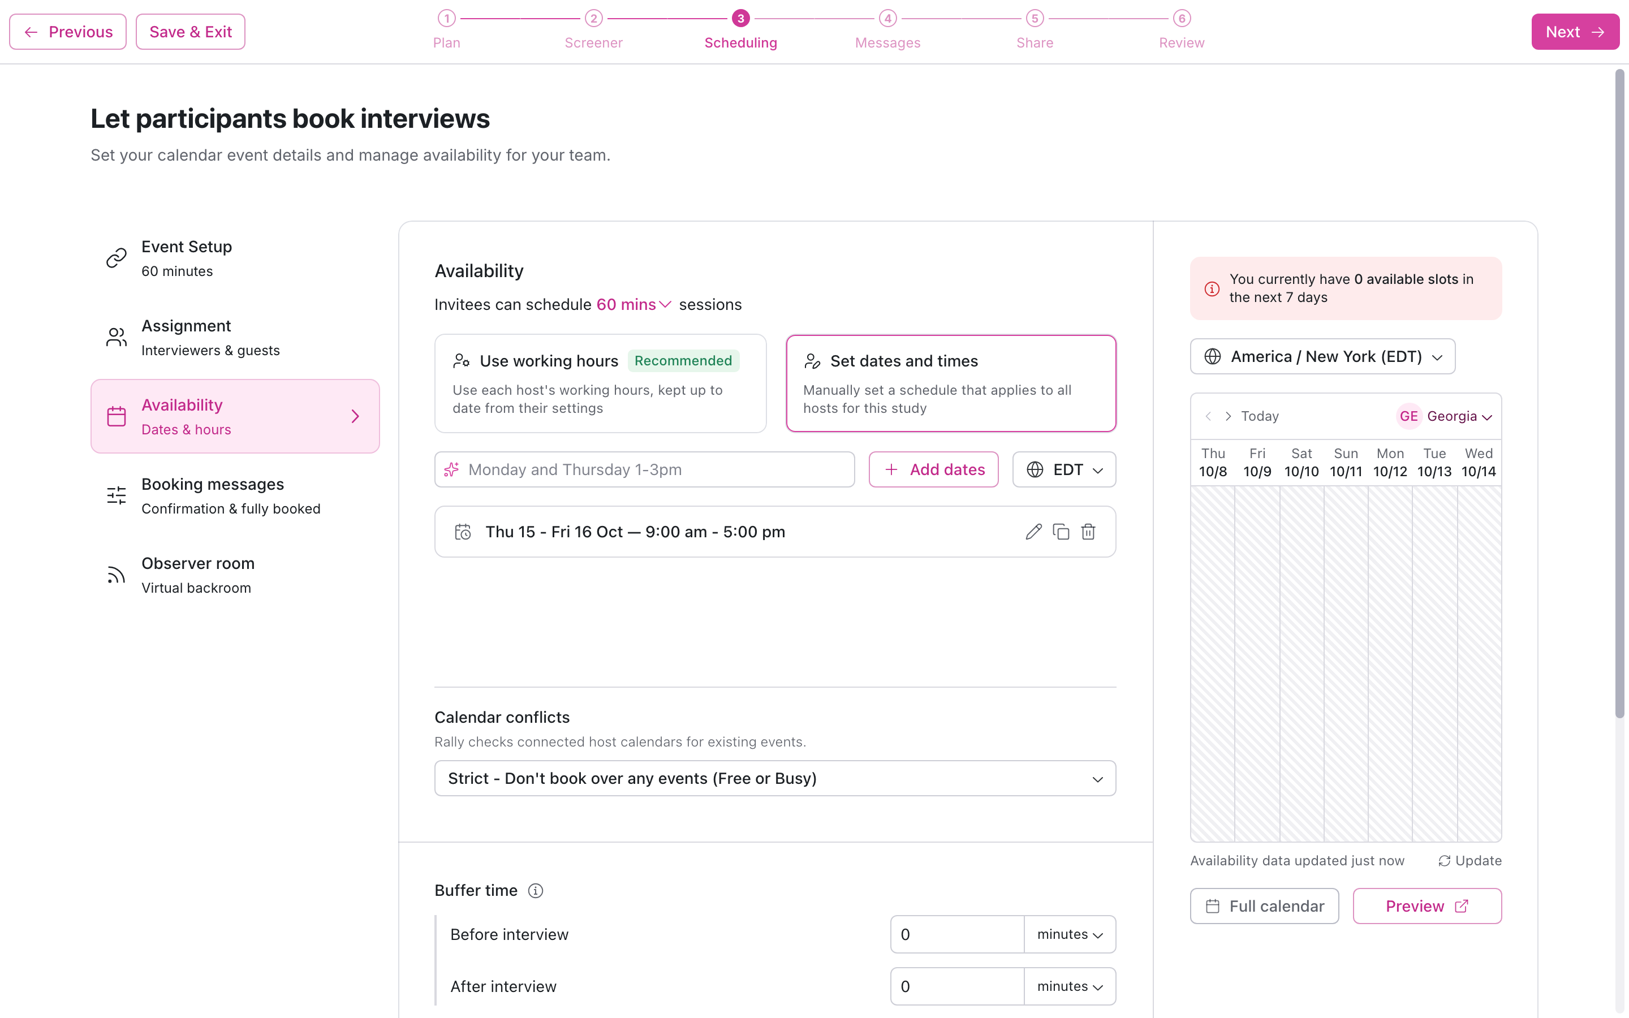Click the Update refresh icon
The height and width of the screenshot is (1018, 1629).
coord(1445,861)
